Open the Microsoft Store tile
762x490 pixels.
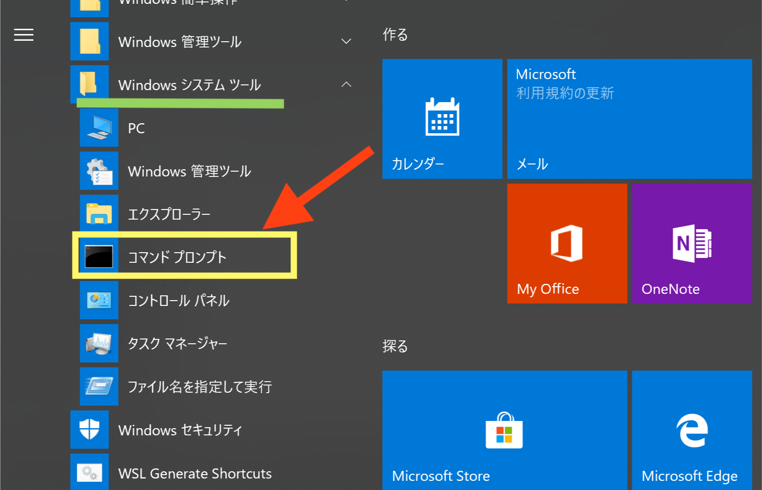[x=505, y=430]
